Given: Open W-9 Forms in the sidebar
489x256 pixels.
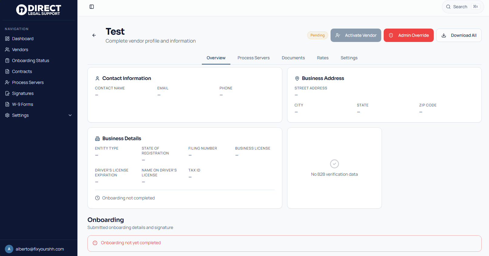Looking at the screenshot, I should (x=39, y=104).
